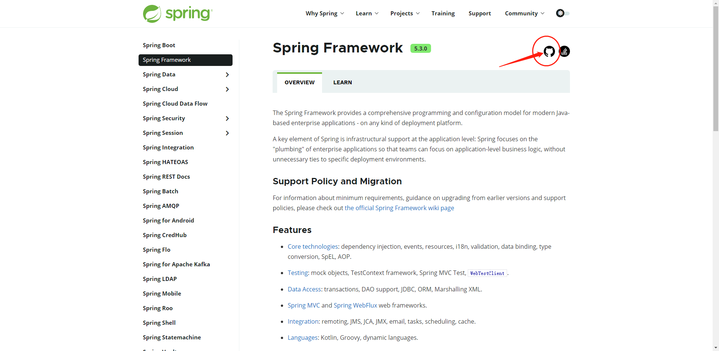The height and width of the screenshot is (351, 719).
Task: Open Spring CredHub project
Action: (164, 235)
